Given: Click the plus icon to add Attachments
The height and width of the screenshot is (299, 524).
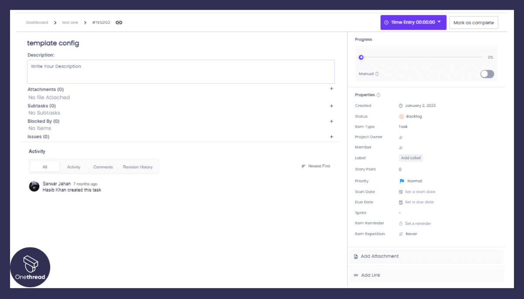Looking at the screenshot, I should click(331, 89).
